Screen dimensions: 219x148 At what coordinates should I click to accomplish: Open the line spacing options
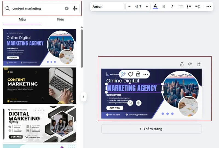197,7
